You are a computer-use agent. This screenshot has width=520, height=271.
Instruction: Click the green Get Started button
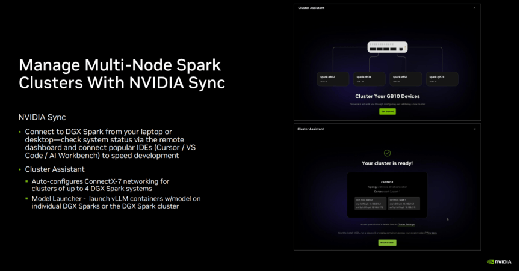[x=388, y=112]
